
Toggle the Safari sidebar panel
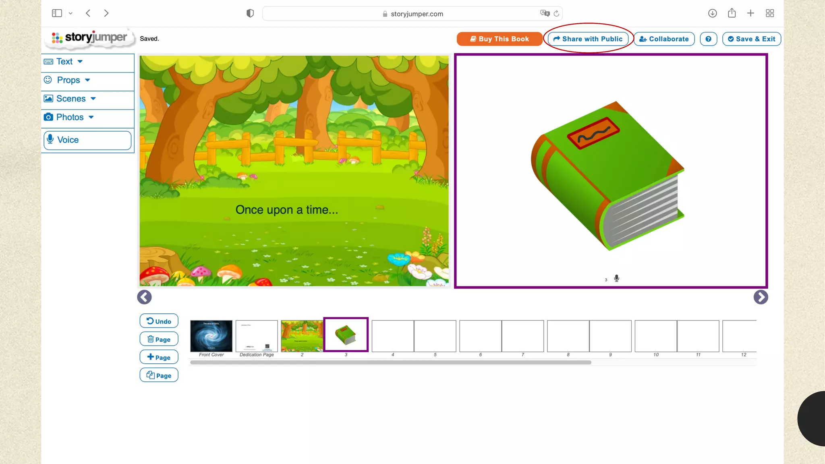[57, 13]
